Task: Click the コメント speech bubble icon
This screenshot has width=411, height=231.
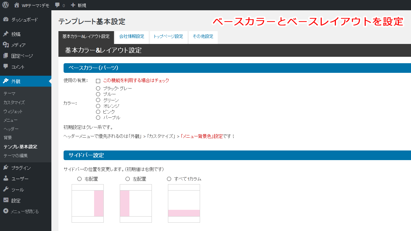Action: point(6,66)
